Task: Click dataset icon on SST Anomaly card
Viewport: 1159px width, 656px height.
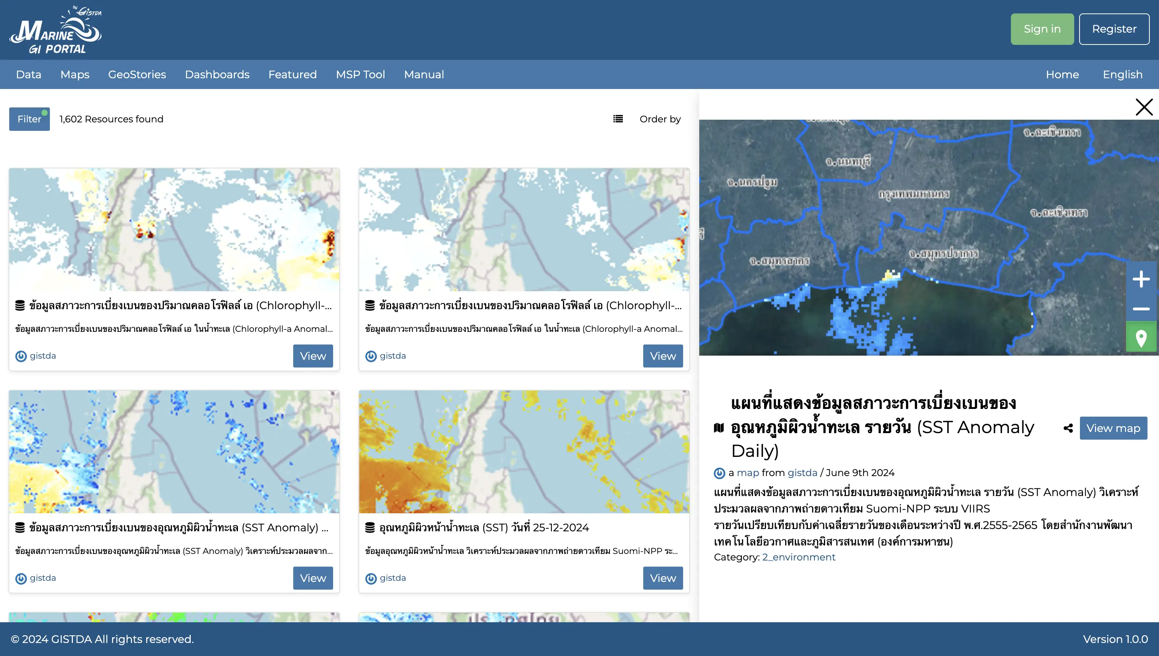Action: coord(20,527)
